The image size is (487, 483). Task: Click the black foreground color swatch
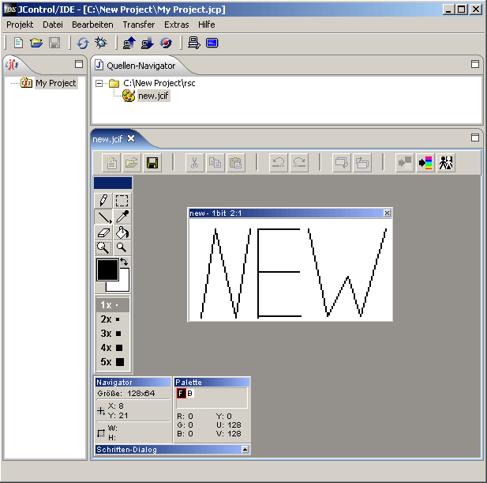pyautogui.click(x=107, y=270)
